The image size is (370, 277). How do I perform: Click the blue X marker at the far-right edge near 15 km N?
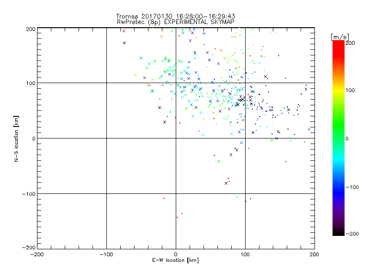309,129
